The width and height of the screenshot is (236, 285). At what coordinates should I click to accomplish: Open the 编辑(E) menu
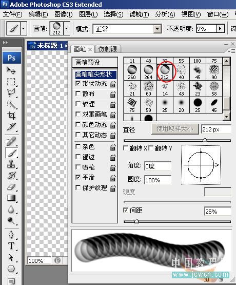[x=38, y=14]
